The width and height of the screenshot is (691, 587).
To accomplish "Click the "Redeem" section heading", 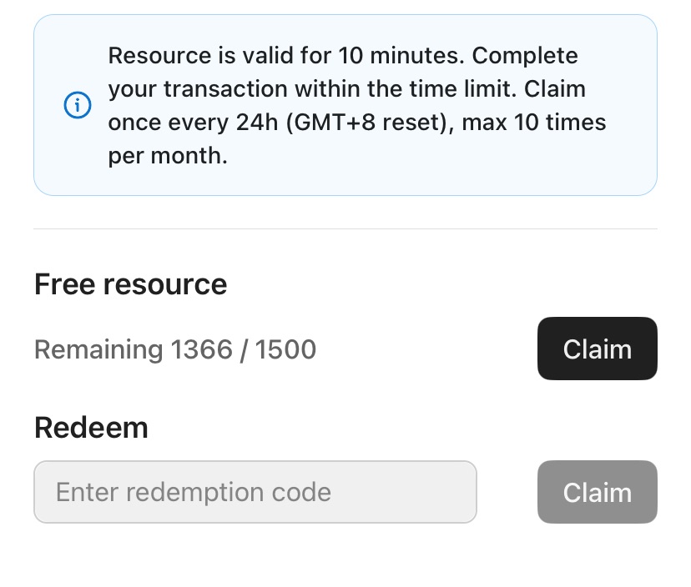I will click(91, 428).
